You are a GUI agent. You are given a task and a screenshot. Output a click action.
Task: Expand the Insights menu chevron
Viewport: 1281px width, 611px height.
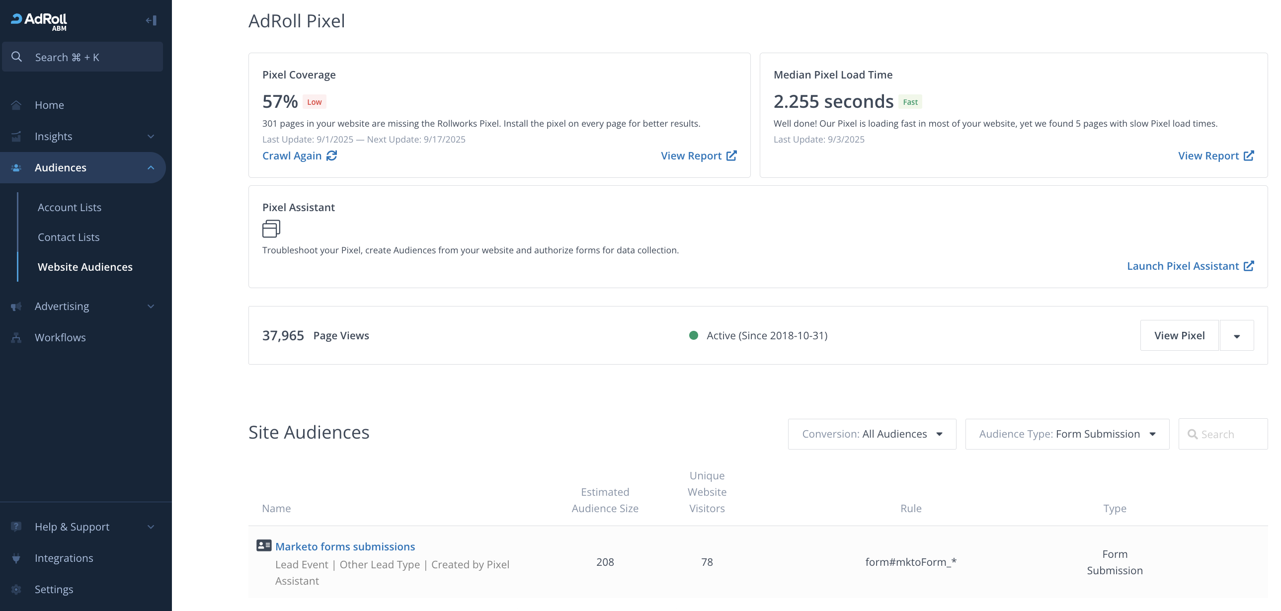click(151, 136)
